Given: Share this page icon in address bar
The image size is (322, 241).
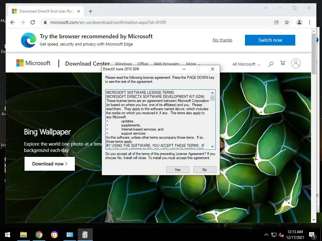Looking at the screenshot, I should pos(277,22).
